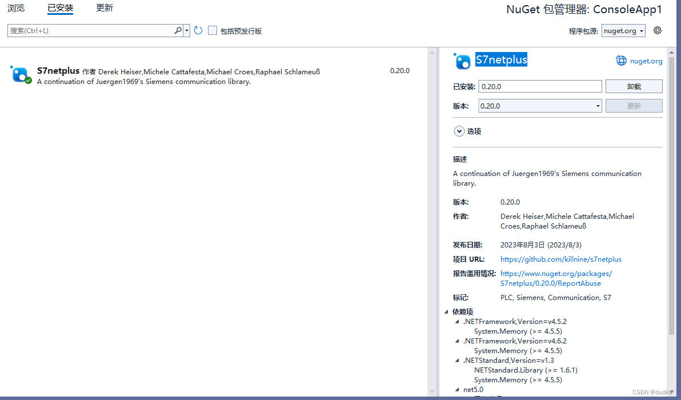Open the package source nuget.org dropdown

point(623,31)
